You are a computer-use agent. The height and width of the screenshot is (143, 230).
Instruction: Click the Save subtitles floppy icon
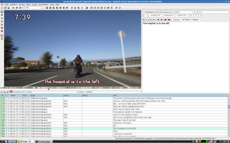[x=9, y=8]
